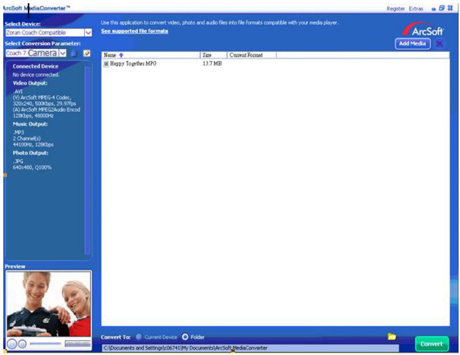Click the device info panel scrollbar
Image resolution: width=460 pixels, height=355 pixels.
87,160
